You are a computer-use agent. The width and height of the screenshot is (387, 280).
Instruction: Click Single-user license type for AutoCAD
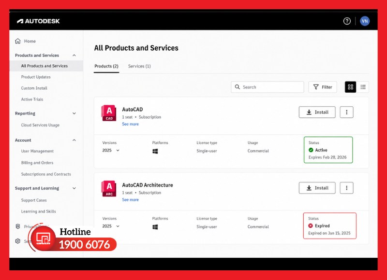[x=207, y=151]
